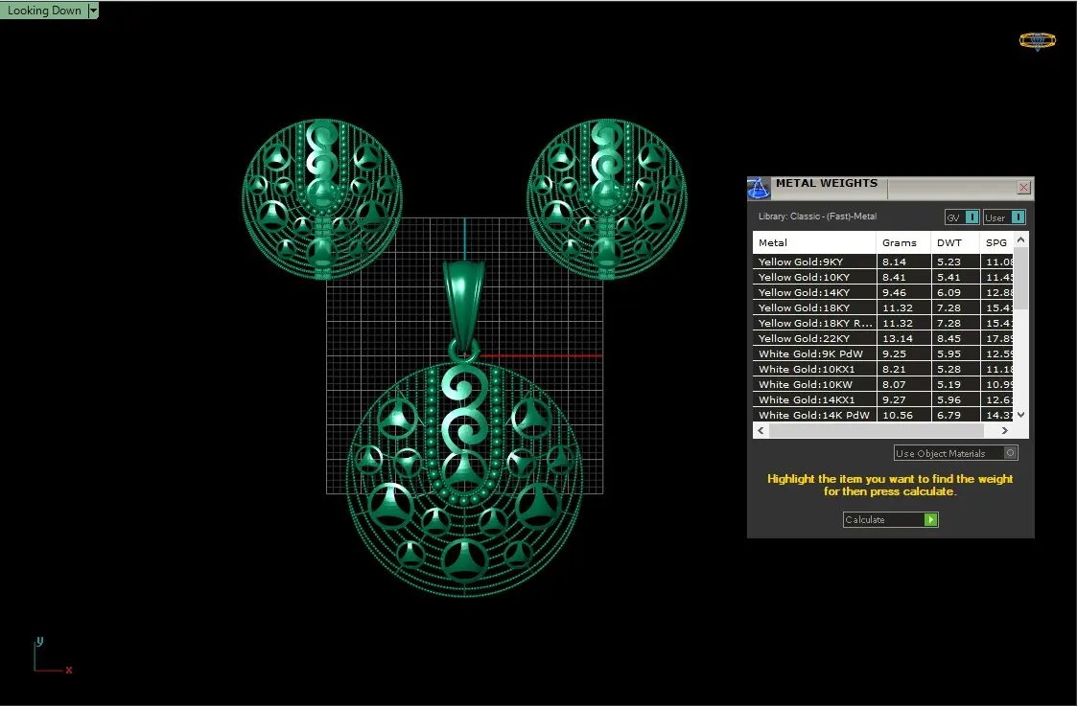The image size is (1077, 706).
Task: Sort by the Grams column header
Action: (903, 243)
